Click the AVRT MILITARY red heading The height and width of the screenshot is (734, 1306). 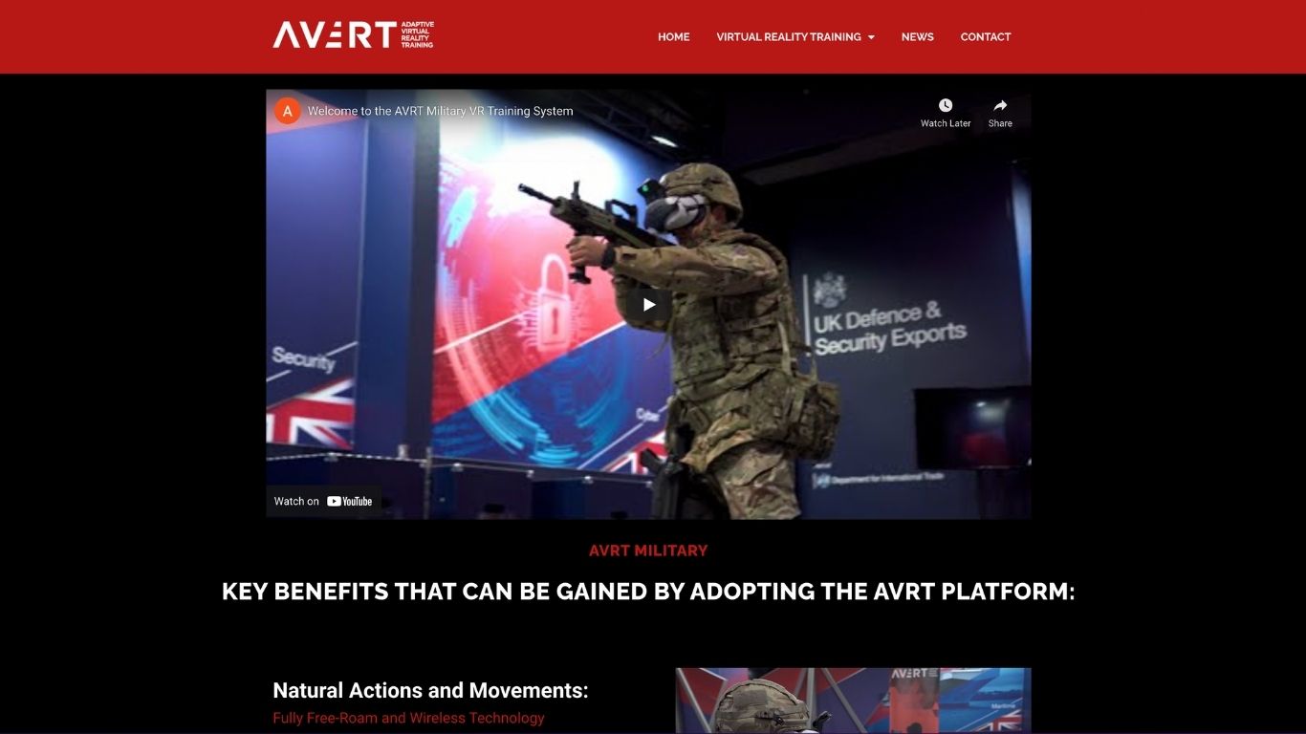point(648,550)
